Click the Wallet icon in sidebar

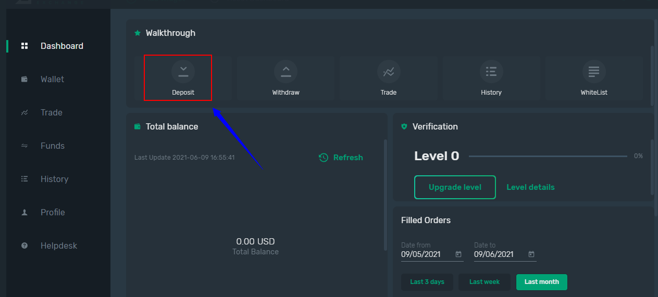(24, 79)
